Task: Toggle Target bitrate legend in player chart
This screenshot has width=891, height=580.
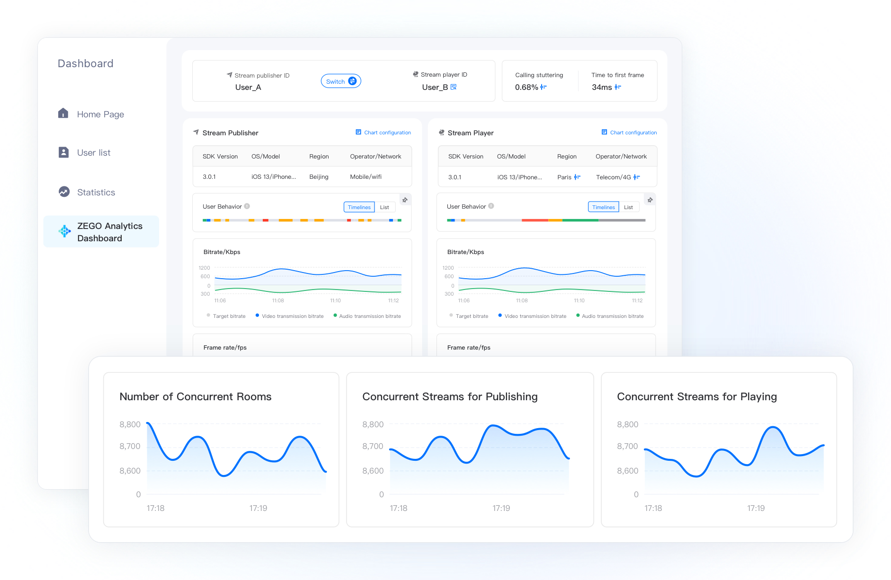Action: click(469, 316)
